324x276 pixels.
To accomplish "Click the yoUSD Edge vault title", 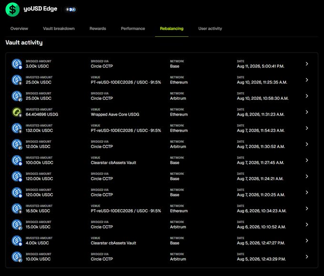I will (40, 9).
